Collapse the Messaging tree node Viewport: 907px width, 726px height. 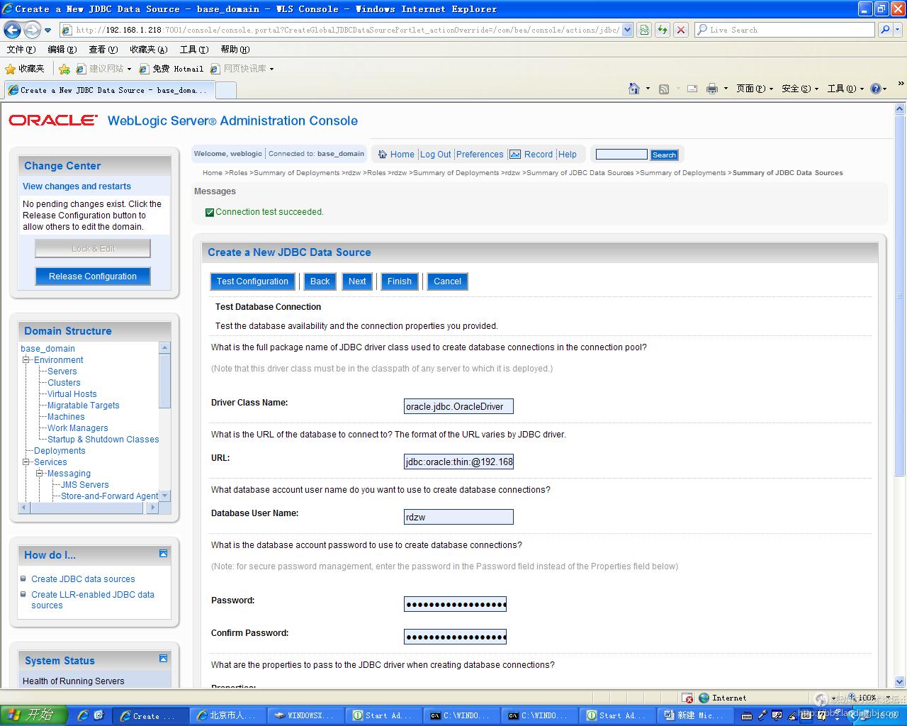pos(40,474)
